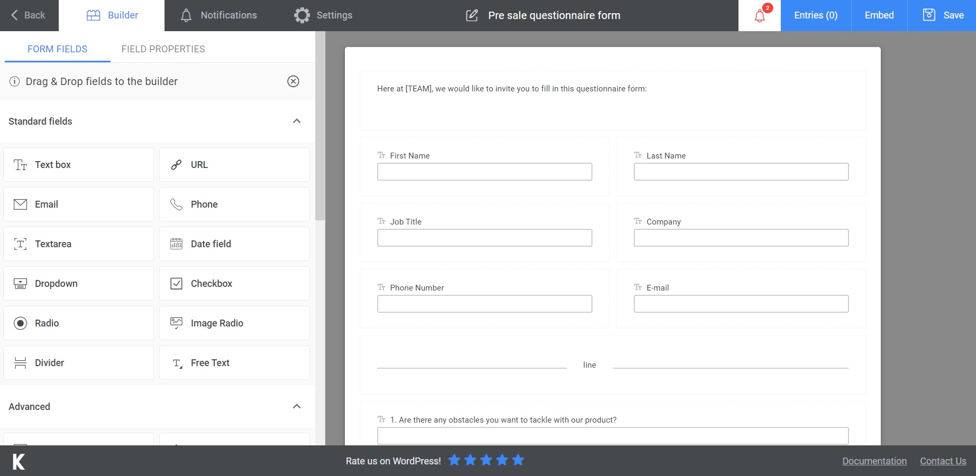This screenshot has height=476, width=976.
Task: Select the Phone field icon
Action: click(176, 204)
